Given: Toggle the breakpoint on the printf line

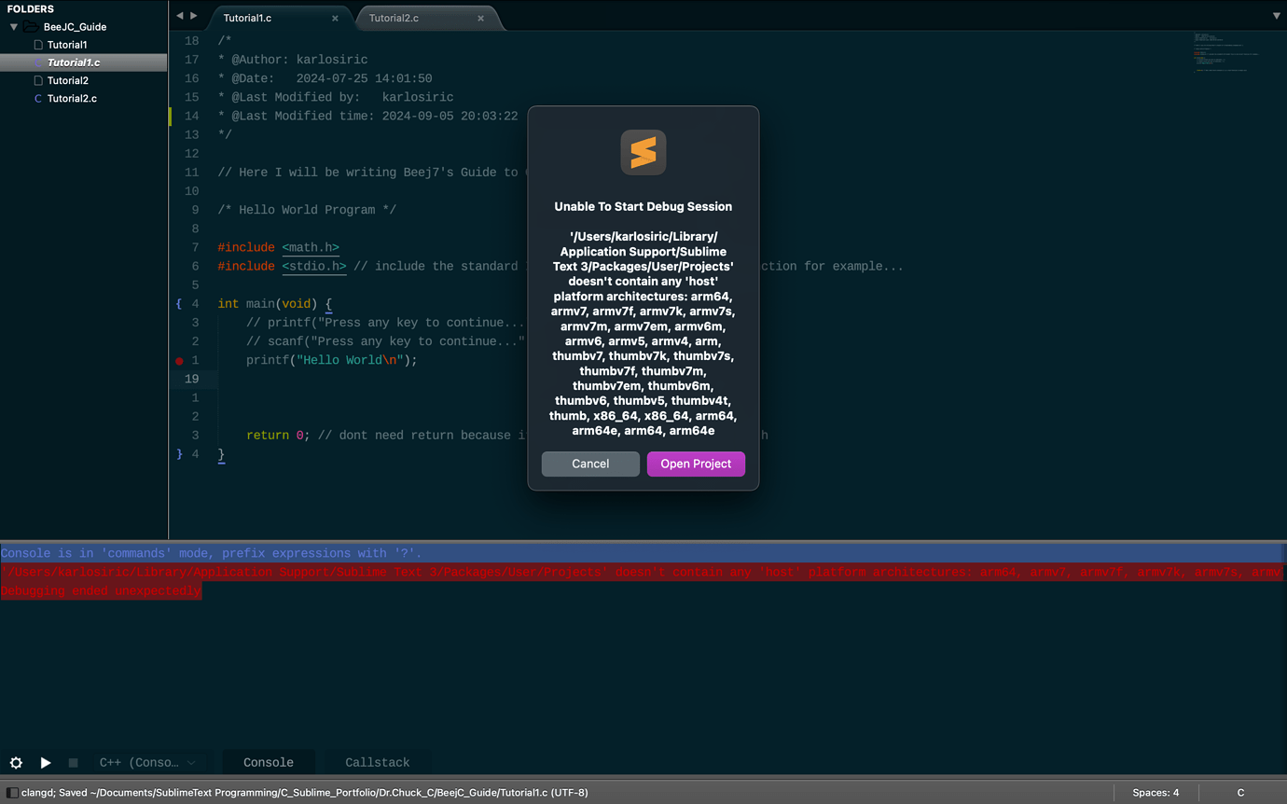Looking at the screenshot, I should [x=179, y=360].
